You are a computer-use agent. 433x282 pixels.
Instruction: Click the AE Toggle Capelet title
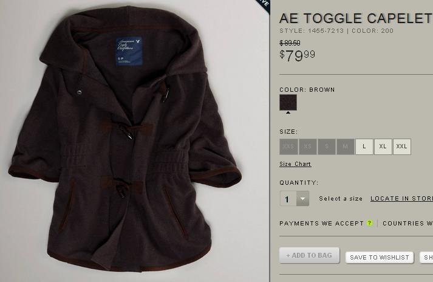click(356, 18)
